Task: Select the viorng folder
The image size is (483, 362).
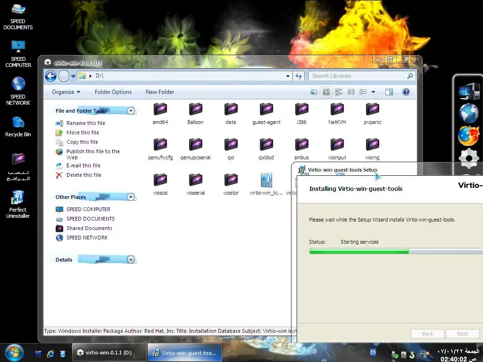Action: [373, 148]
